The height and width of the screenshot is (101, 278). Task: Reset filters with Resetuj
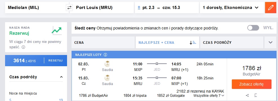click(55, 61)
